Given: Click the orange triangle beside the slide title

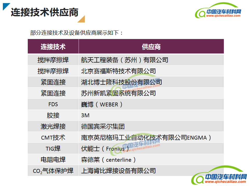Looking at the screenshot, I should pos(82,19).
